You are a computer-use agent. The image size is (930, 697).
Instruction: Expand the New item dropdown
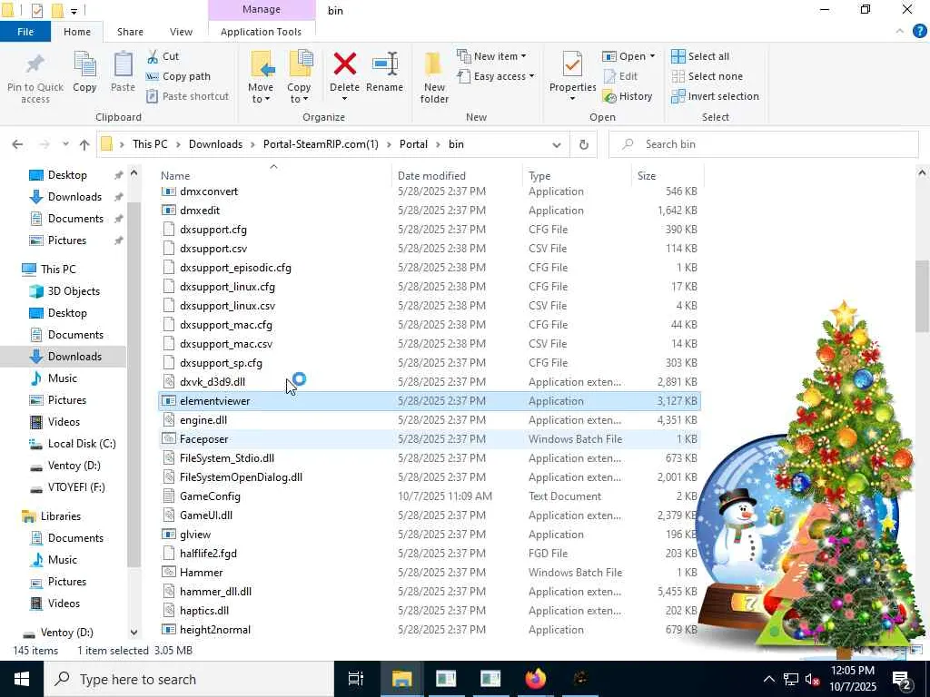[x=523, y=56]
